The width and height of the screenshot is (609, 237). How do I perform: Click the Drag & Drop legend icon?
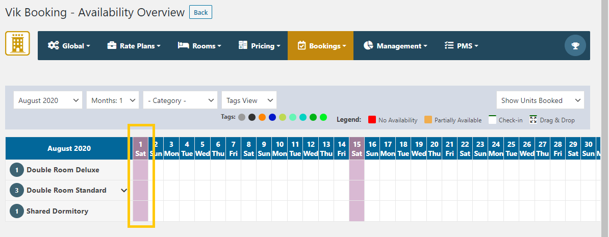[534, 120]
